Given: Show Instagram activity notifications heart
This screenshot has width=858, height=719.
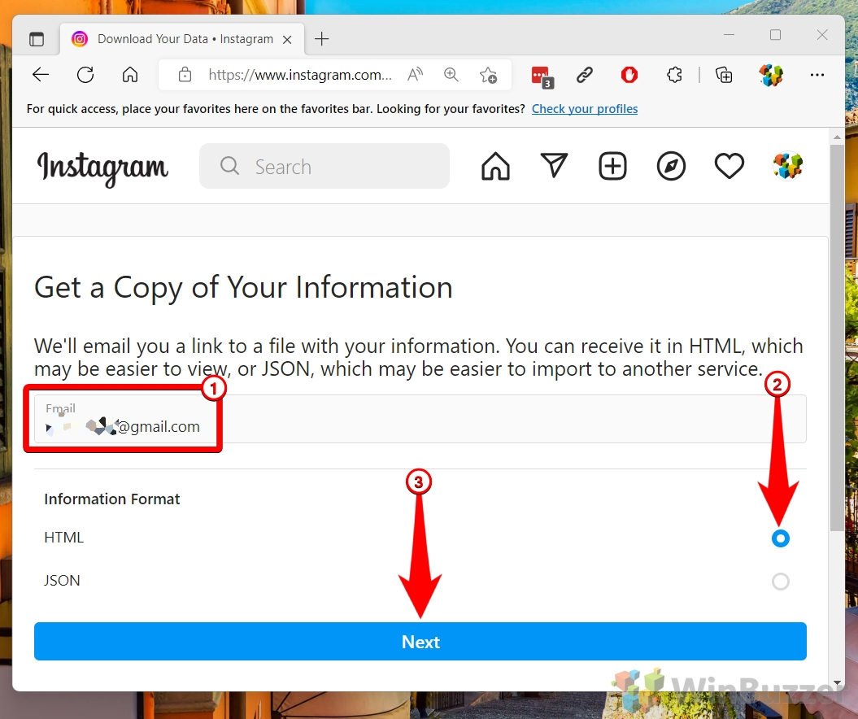Looking at the screenshot, I should click(x=730, y=166).
